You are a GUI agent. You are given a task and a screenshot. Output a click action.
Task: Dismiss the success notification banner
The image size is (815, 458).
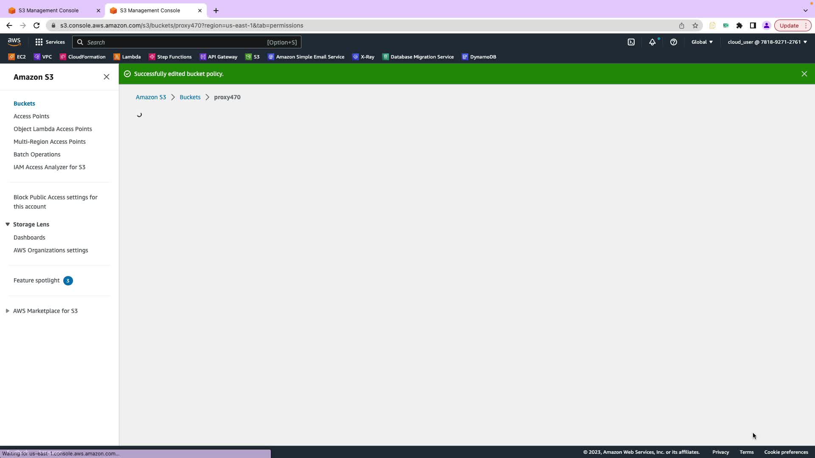click(804, 74)
